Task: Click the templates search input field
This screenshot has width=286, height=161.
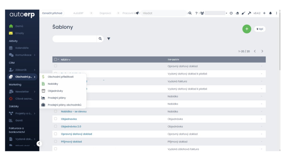Action: pos(75,39)
